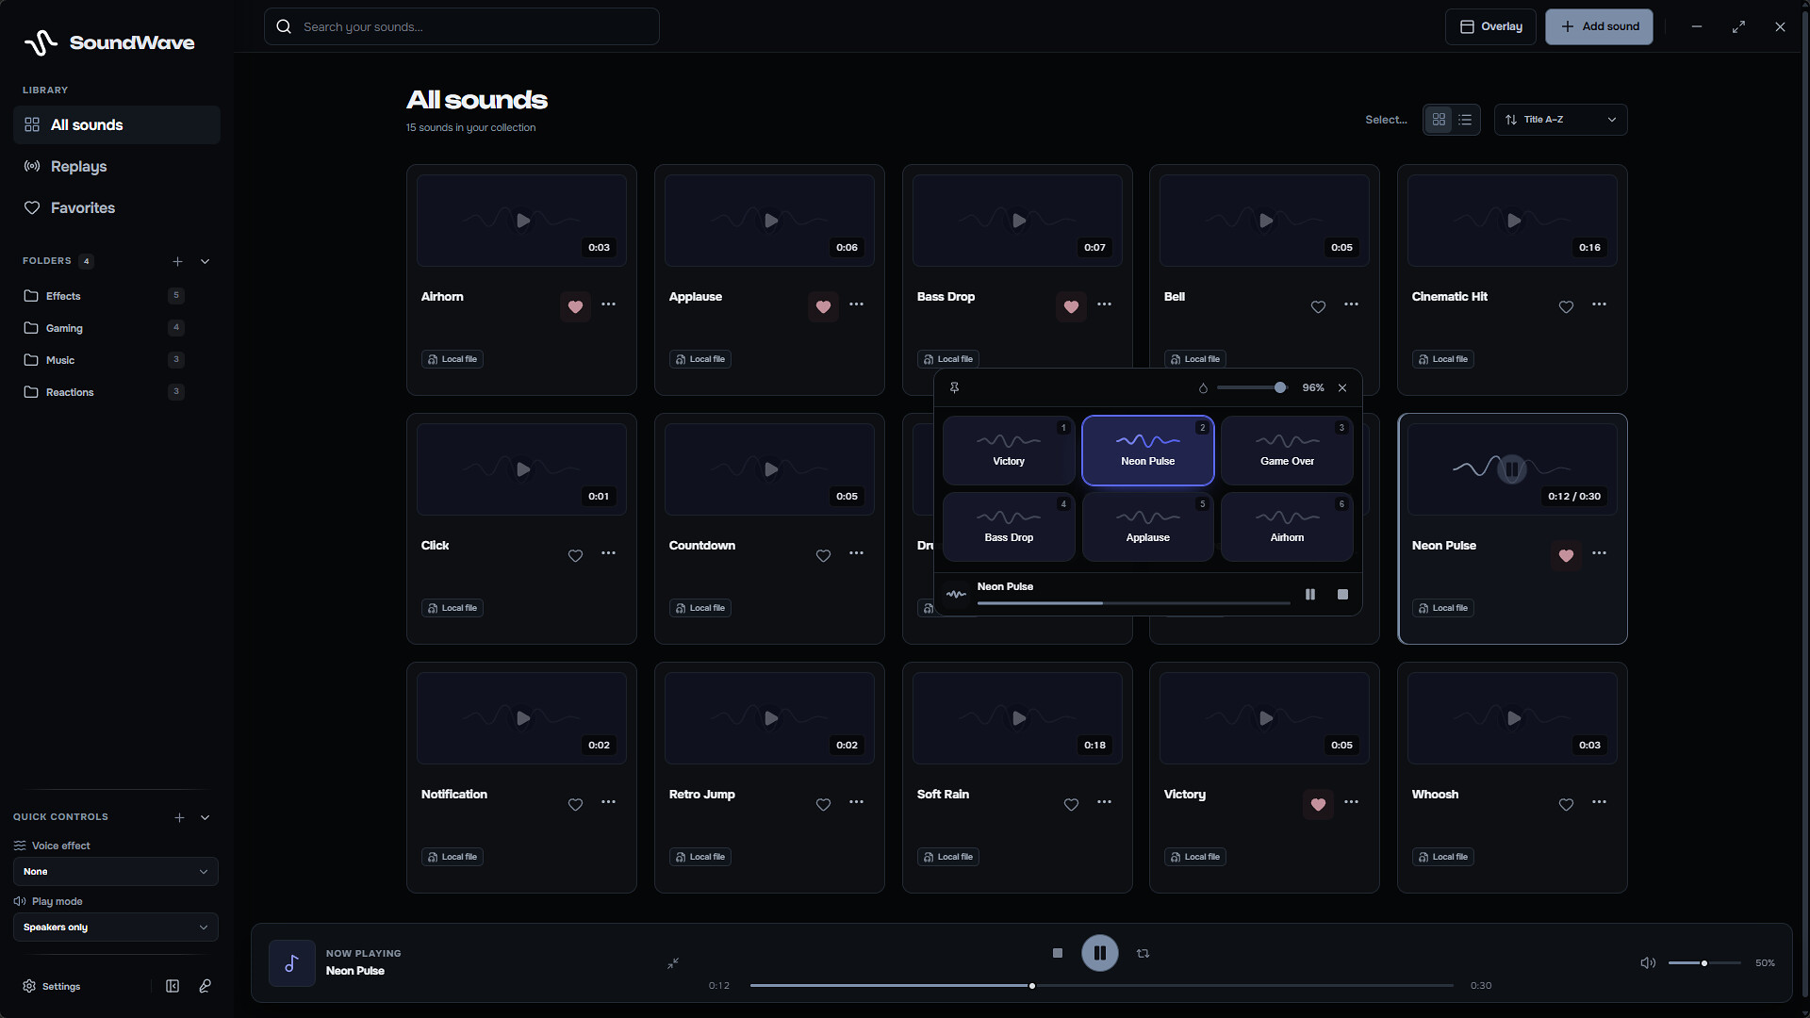Unfavorite the Applause sound
1810x1018 pixels.
(823, 306)
